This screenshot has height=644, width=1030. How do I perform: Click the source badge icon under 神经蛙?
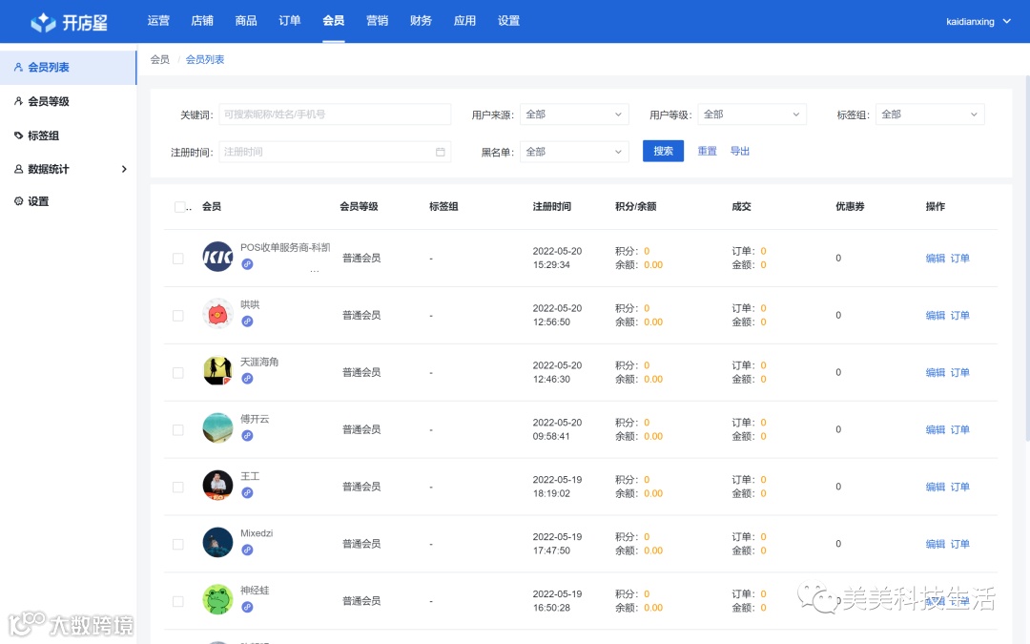(247, 607)
